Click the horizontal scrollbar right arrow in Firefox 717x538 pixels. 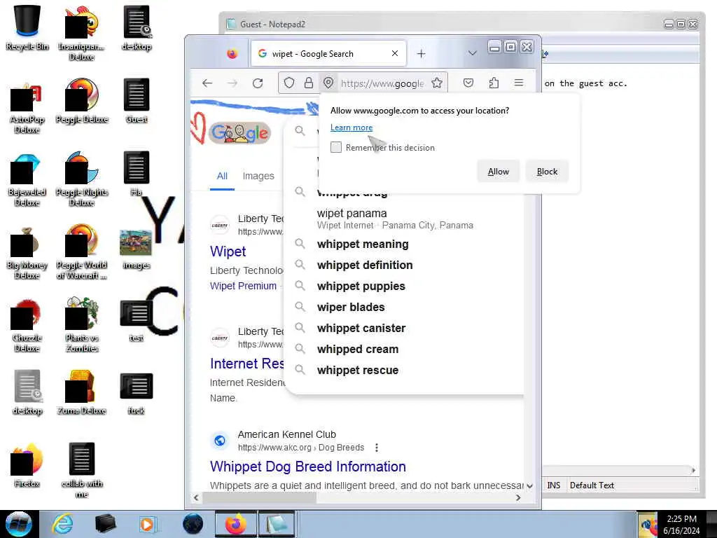[518, 497]
